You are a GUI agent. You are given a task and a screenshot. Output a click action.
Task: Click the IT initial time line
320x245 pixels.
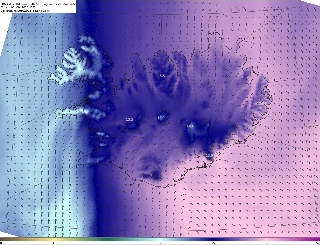tap(17, 7)
